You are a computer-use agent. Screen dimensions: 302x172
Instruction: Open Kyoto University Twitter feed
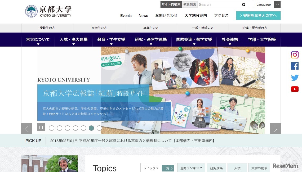click(x=295, y=78)
